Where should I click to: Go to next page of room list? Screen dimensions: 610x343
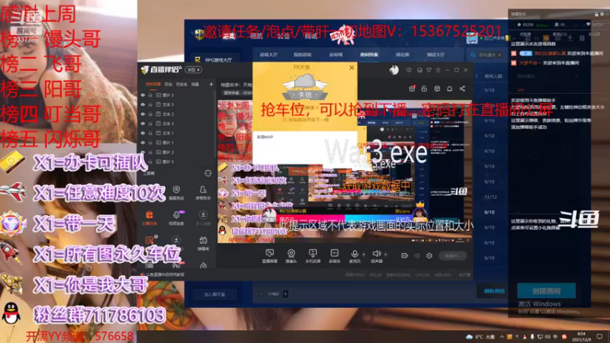coord(285,293)
